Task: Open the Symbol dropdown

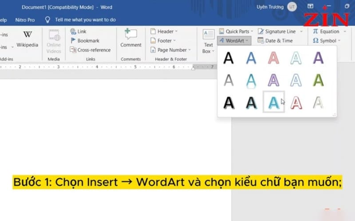Action: pyautogui.click(x=327, y=41)
